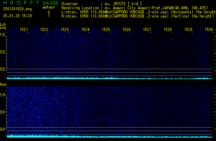Screen dimensions: 216x141
Task: Click the L-ch receiver description line
Action: coord(139,12)
